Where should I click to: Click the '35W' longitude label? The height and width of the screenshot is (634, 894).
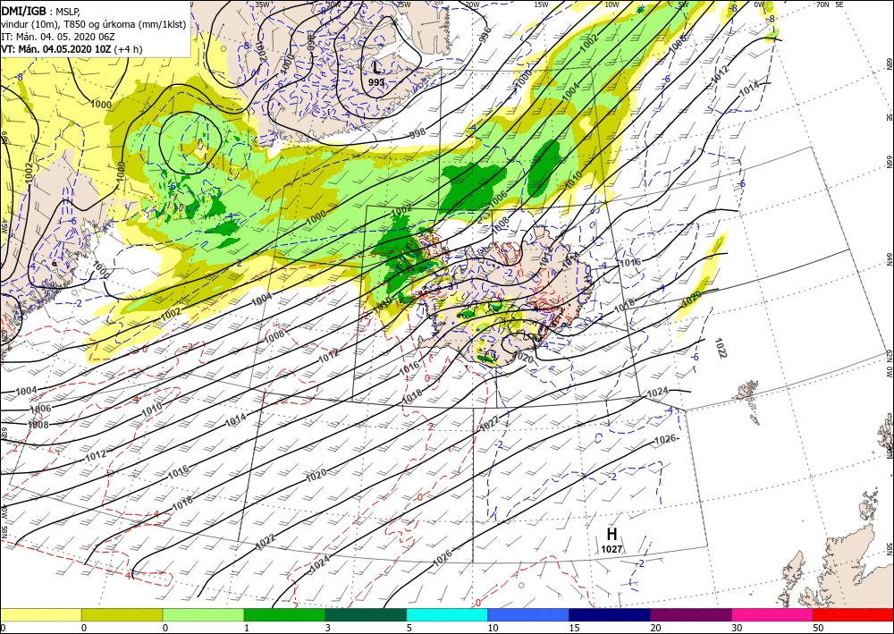click(262, 4)
